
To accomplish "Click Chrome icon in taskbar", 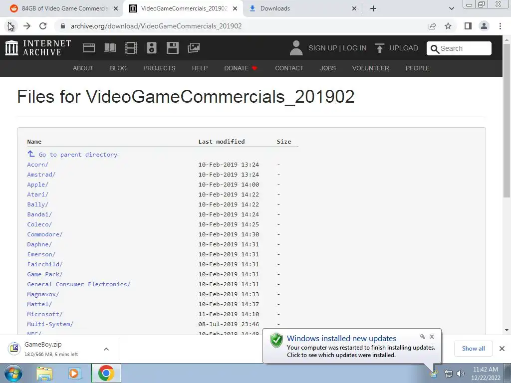I will (106, 373).
